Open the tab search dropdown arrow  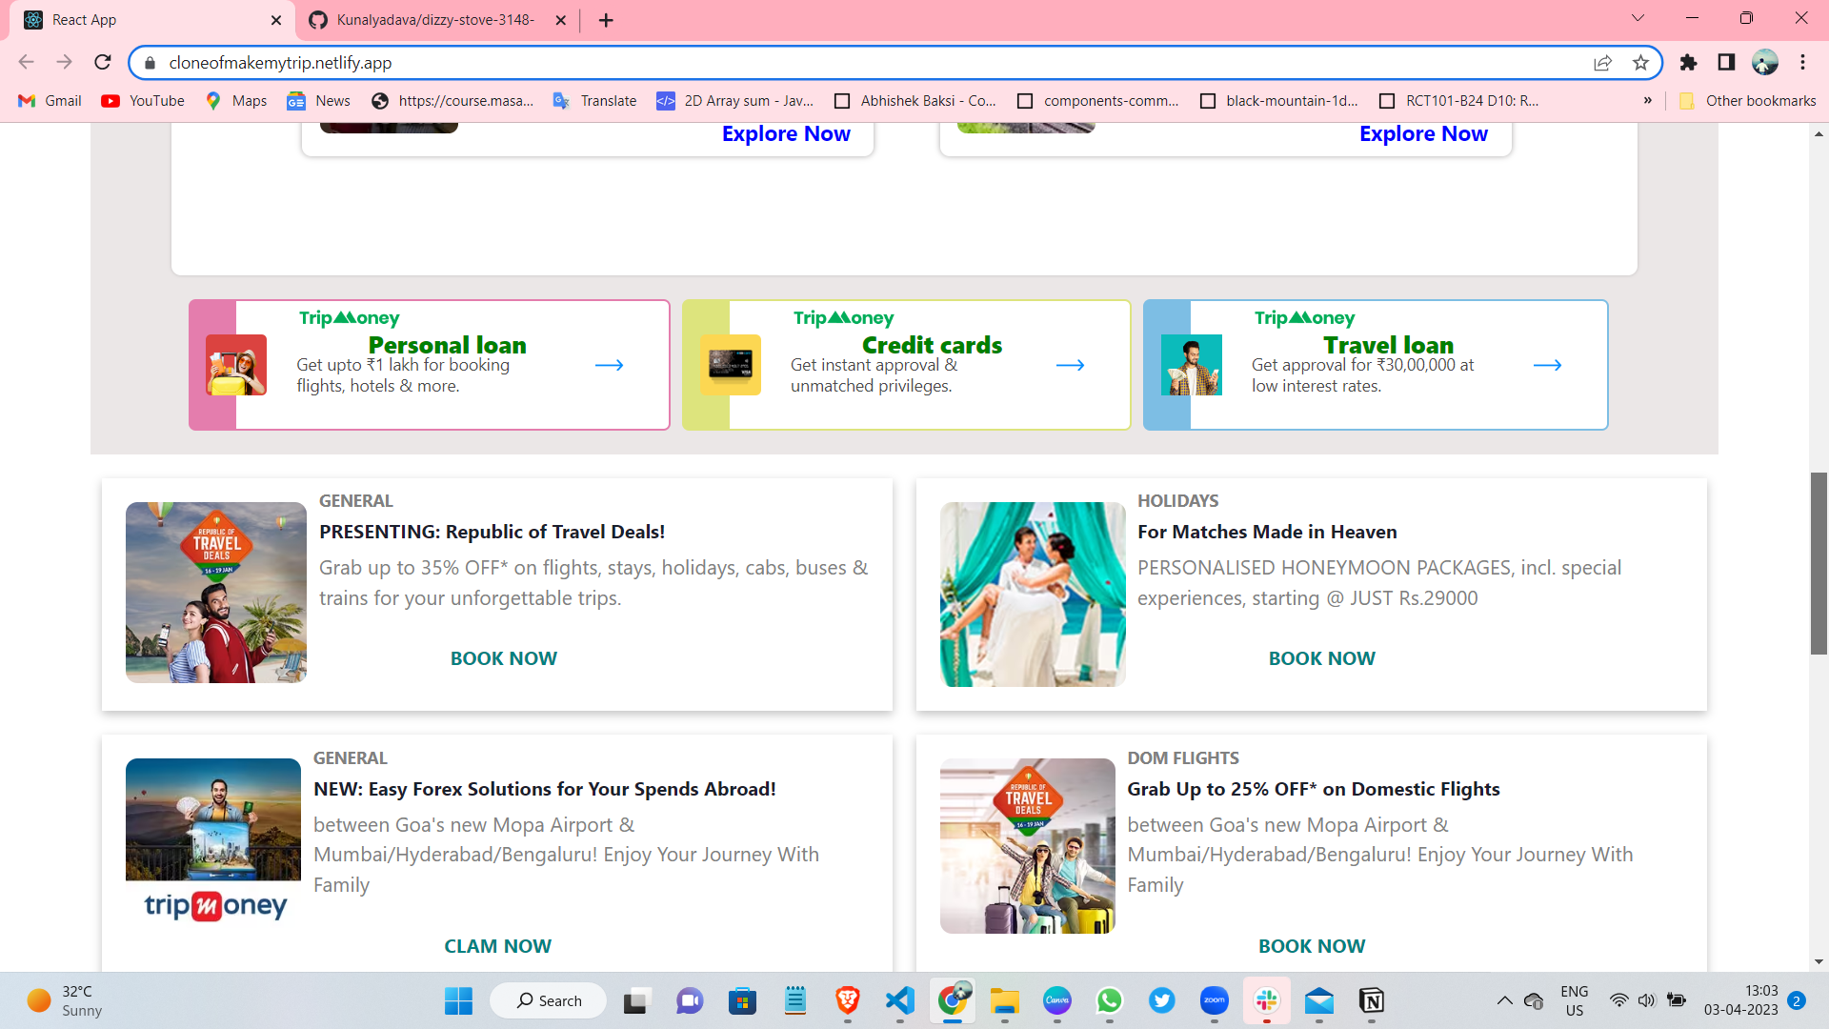coord(1638,18)
